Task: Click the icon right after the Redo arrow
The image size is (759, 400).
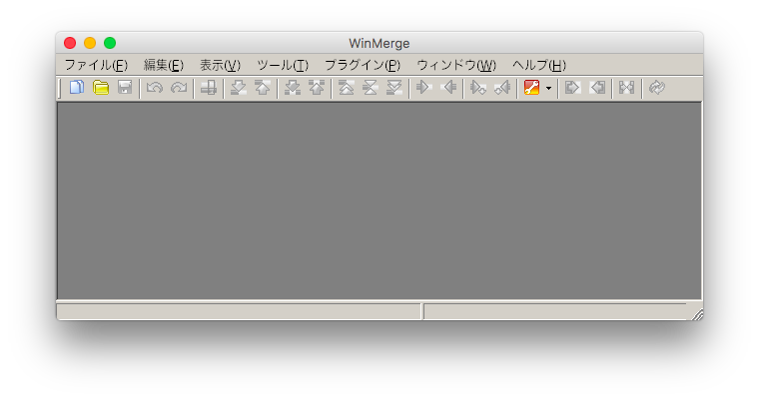Action: (x=208, y=88)
